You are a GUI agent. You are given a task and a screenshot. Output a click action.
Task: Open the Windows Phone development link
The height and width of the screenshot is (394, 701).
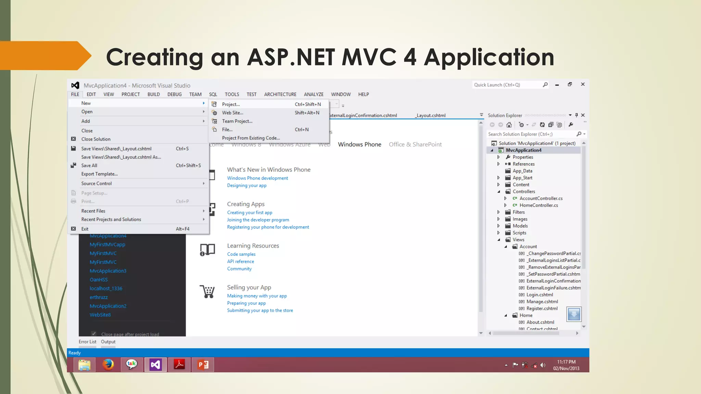pos(257,178)
